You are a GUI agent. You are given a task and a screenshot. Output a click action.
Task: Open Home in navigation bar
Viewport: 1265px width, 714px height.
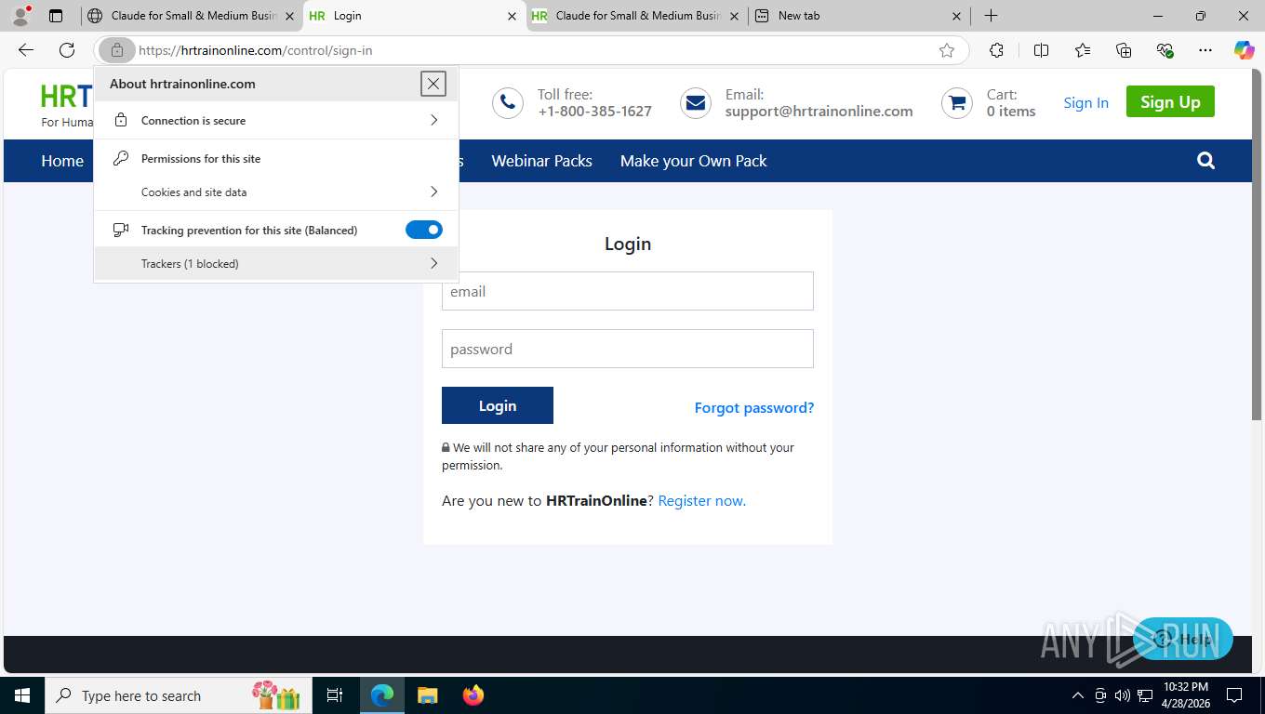point(62,161)
